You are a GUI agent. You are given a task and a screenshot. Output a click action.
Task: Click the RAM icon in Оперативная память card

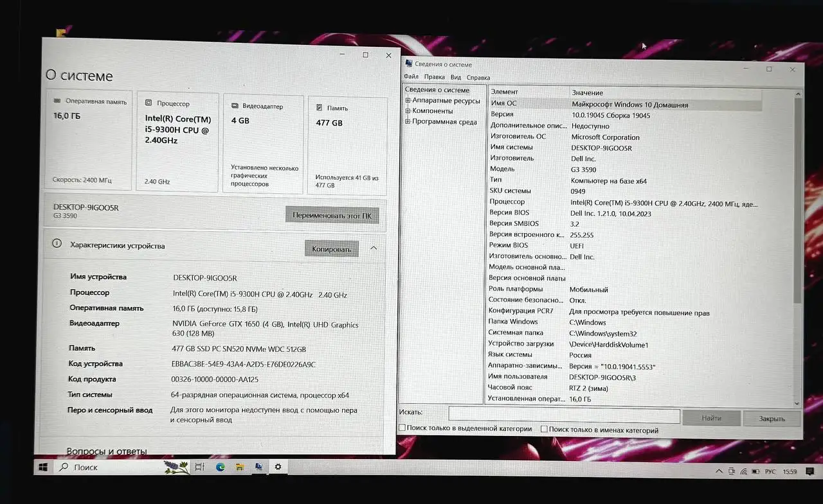(57, 101)
